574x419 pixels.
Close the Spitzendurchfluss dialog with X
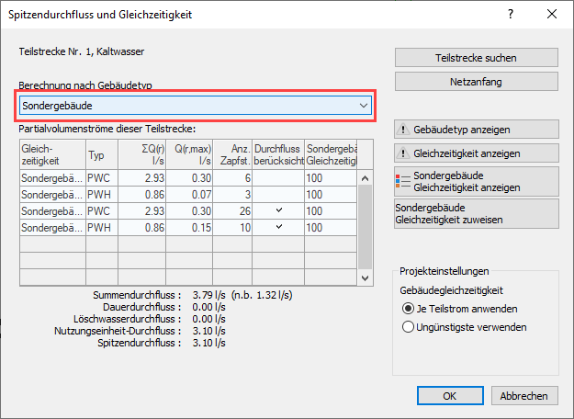click(552, 14)
